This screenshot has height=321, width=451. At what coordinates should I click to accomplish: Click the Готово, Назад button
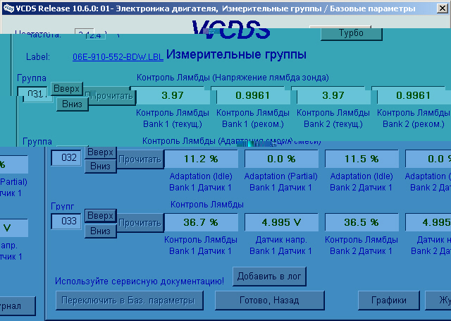pyautogui.click(x=269, y=301)
